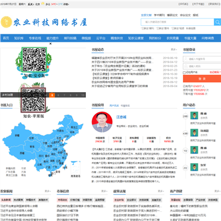Click the user icon in the account field

tap(185, 59)
